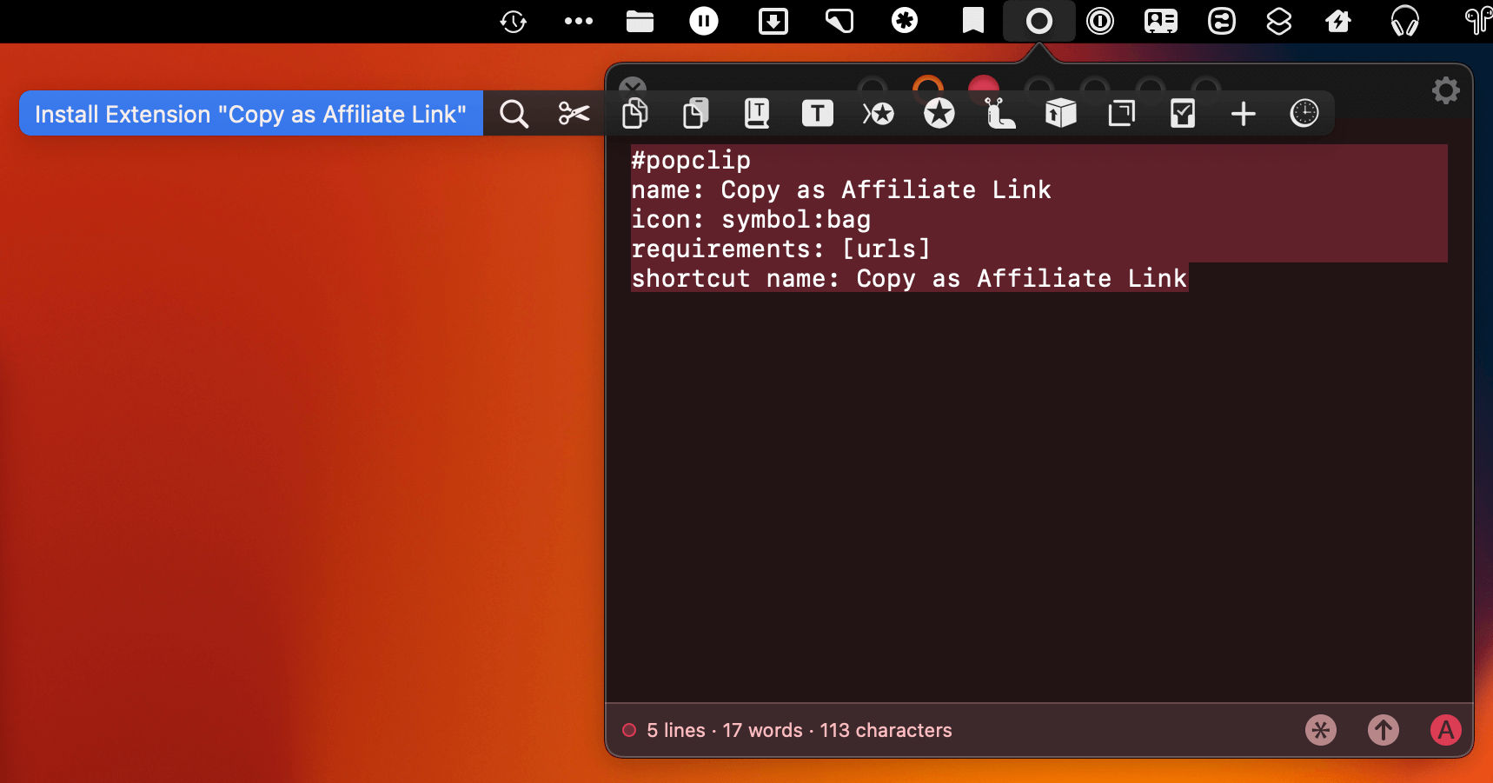Image resolution: width=1493 pixels, height=783 pixels.
Task: Click the magnifying glass search action
Action: coord(514,114)
